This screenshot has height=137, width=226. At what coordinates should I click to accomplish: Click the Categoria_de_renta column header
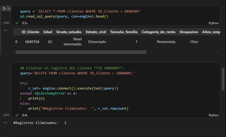pos(158,32)
